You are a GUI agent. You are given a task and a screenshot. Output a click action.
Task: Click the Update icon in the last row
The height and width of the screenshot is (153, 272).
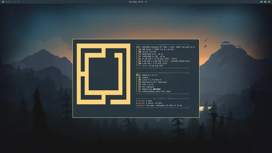point(137,105)
